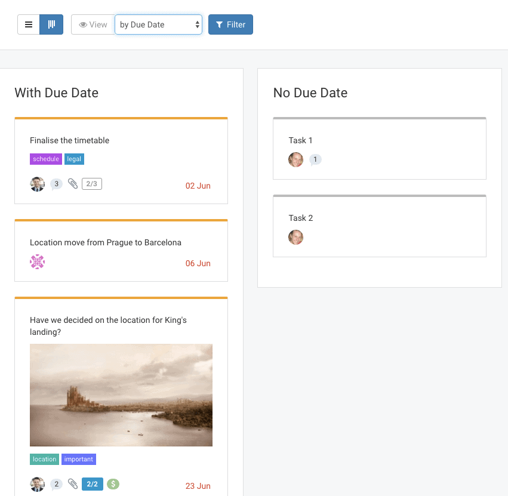The height and width of the screenshot is (496, 508).
Task: Click the pink flower icon on the Prague card
Action: [38, 261]
